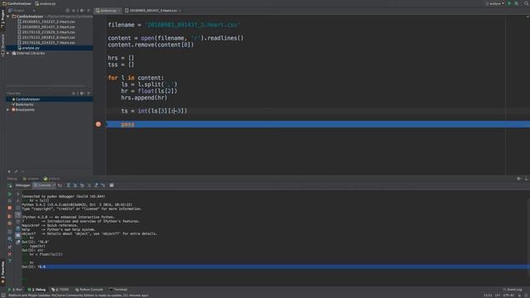Click Step Into My Code in debugger toolbar
The image size is (530, 298).
pos(82,185)
